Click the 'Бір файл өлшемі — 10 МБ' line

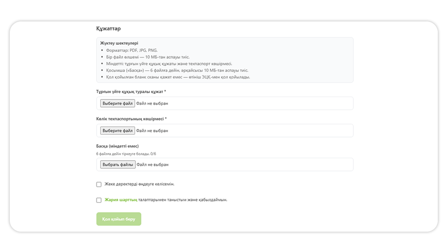[148, 57]
